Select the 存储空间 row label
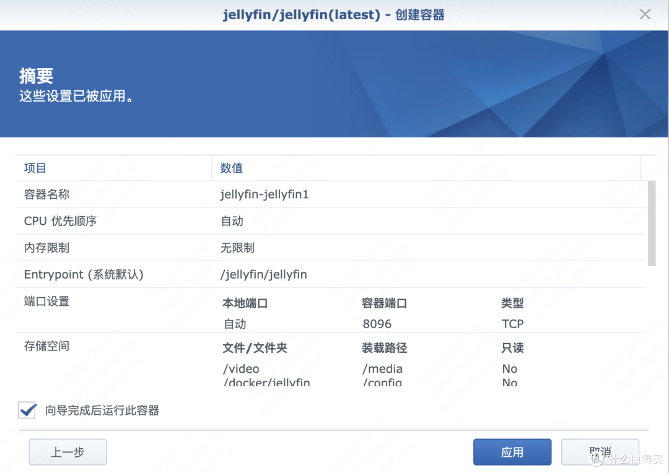The width and height of the screenshot is (669, 473). click(x=46, y=346)
